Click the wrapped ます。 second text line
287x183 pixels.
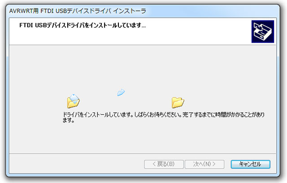click(x=69, y=120)
